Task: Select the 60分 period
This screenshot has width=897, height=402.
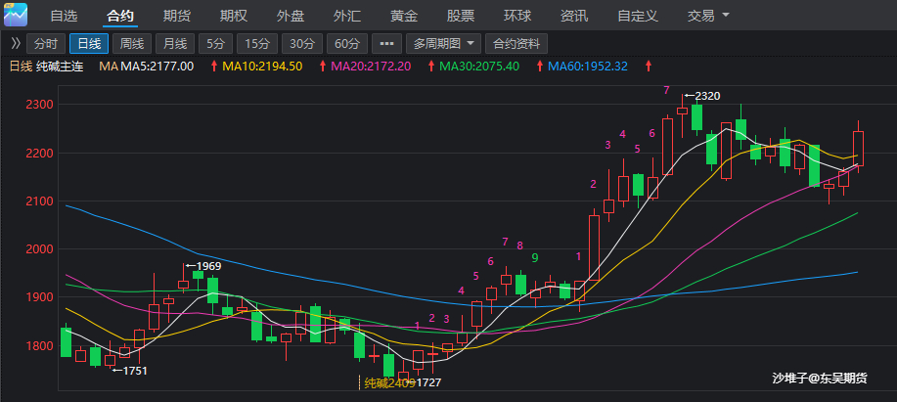Action: [x=347, y=43]
